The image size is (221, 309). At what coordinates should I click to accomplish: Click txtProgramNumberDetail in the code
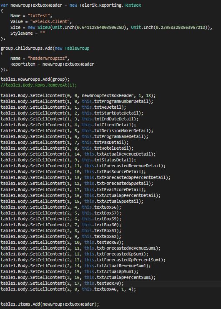(x=121, y=102)
